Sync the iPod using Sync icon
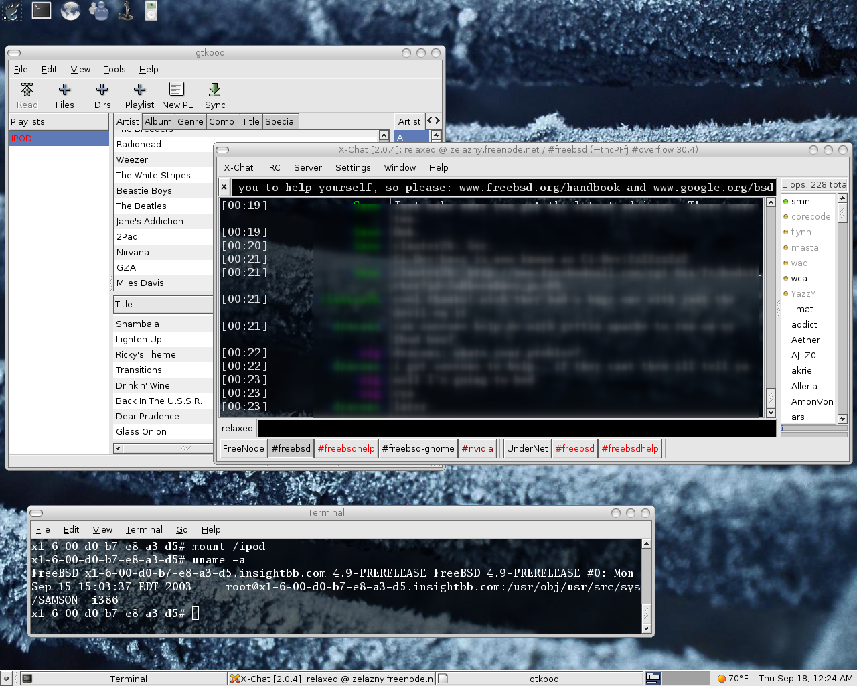 coord(215,94)
